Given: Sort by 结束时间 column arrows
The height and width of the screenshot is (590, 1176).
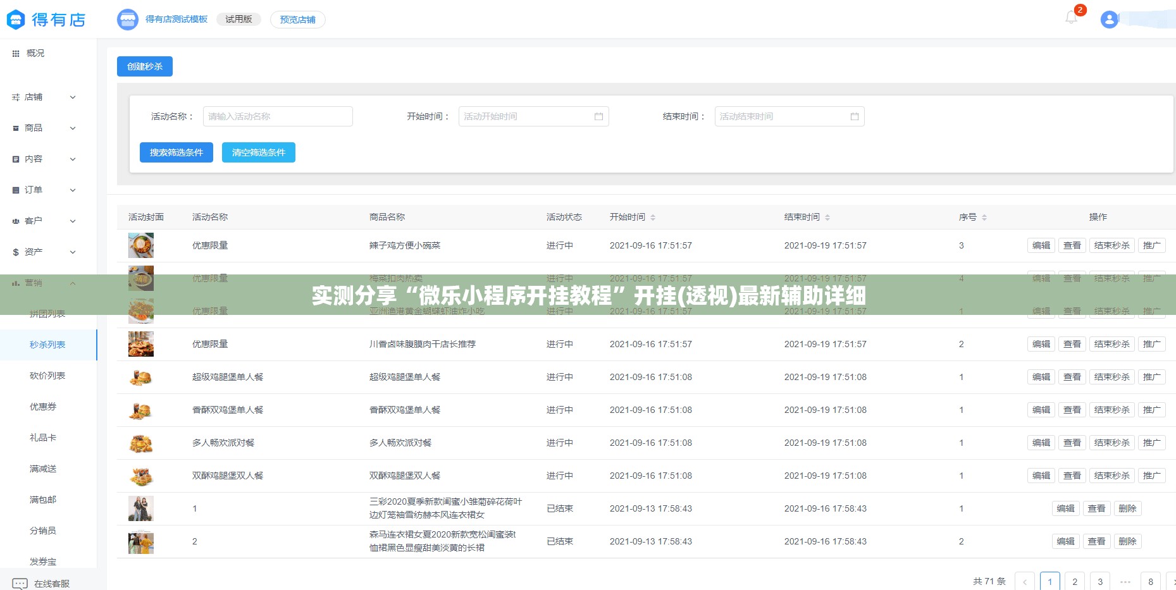Looking at the screenshot, I should (827, 218).
